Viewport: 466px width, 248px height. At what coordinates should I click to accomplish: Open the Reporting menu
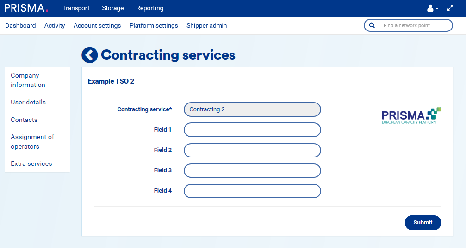149,8
